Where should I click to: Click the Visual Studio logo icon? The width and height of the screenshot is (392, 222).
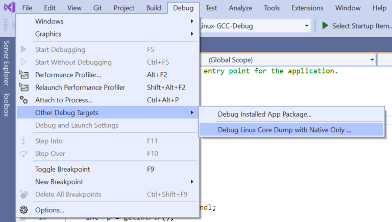click(9, 8)
